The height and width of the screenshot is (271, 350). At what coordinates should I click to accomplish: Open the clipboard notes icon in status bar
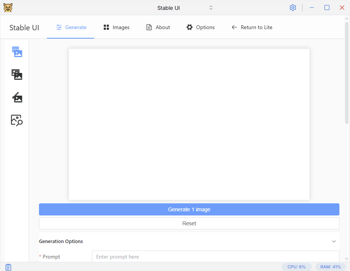coord(8,267)
